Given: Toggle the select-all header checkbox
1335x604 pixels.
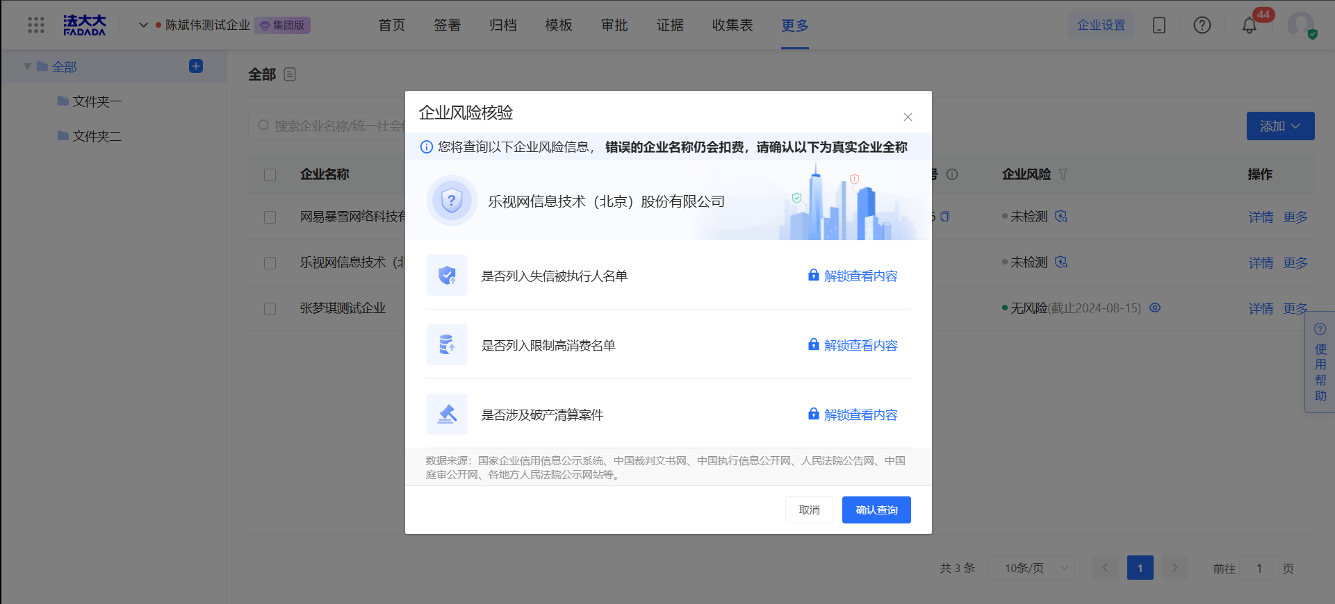Looking at the screenshot, I should 270,175.
